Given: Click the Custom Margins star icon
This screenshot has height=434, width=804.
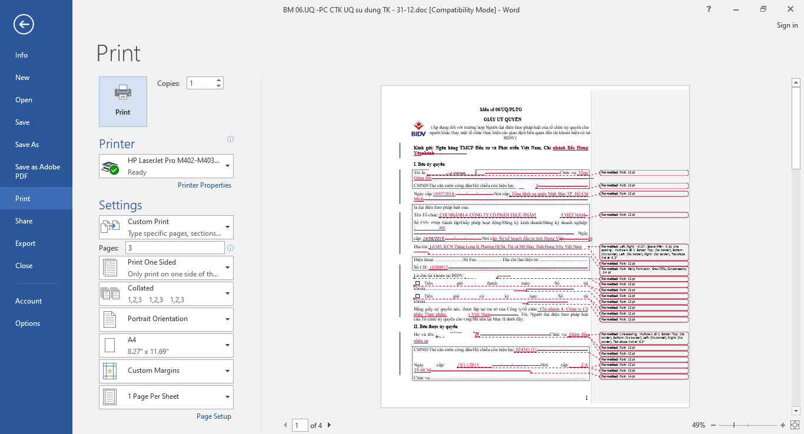Looking at the screenshot, I should click(x=110, y=371).
